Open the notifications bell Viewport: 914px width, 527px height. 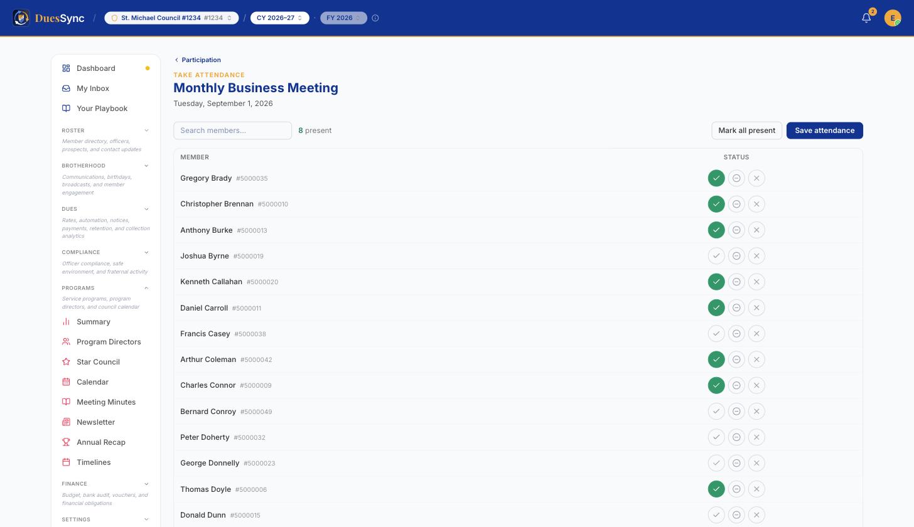click(x=866, y=18)
